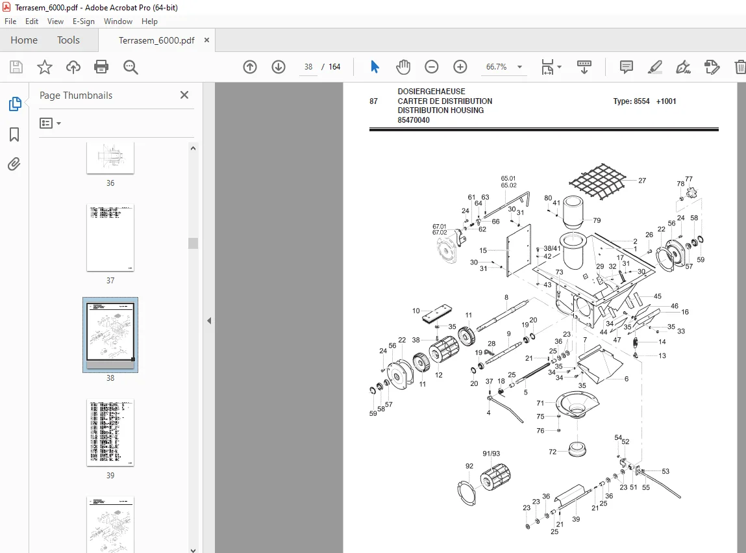Print the document using printer icon
746x553 pixels.
click(101, 67)
